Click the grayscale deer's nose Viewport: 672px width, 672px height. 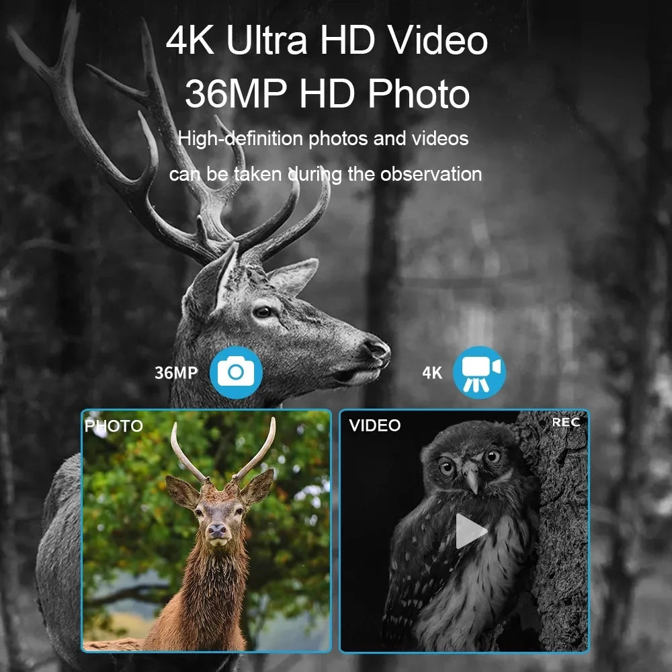377,348
